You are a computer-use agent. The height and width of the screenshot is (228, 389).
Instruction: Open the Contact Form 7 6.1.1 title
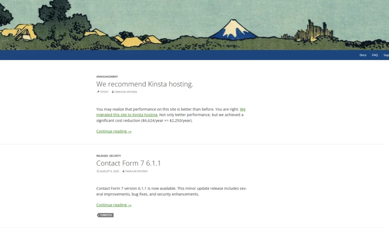point(128,163)
